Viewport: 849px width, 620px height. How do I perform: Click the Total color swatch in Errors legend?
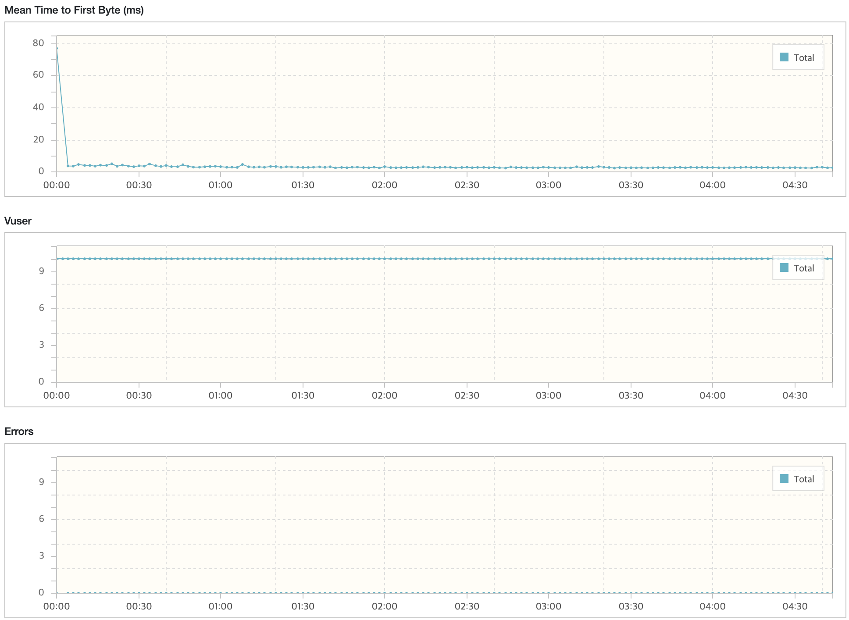click(784, 478)
